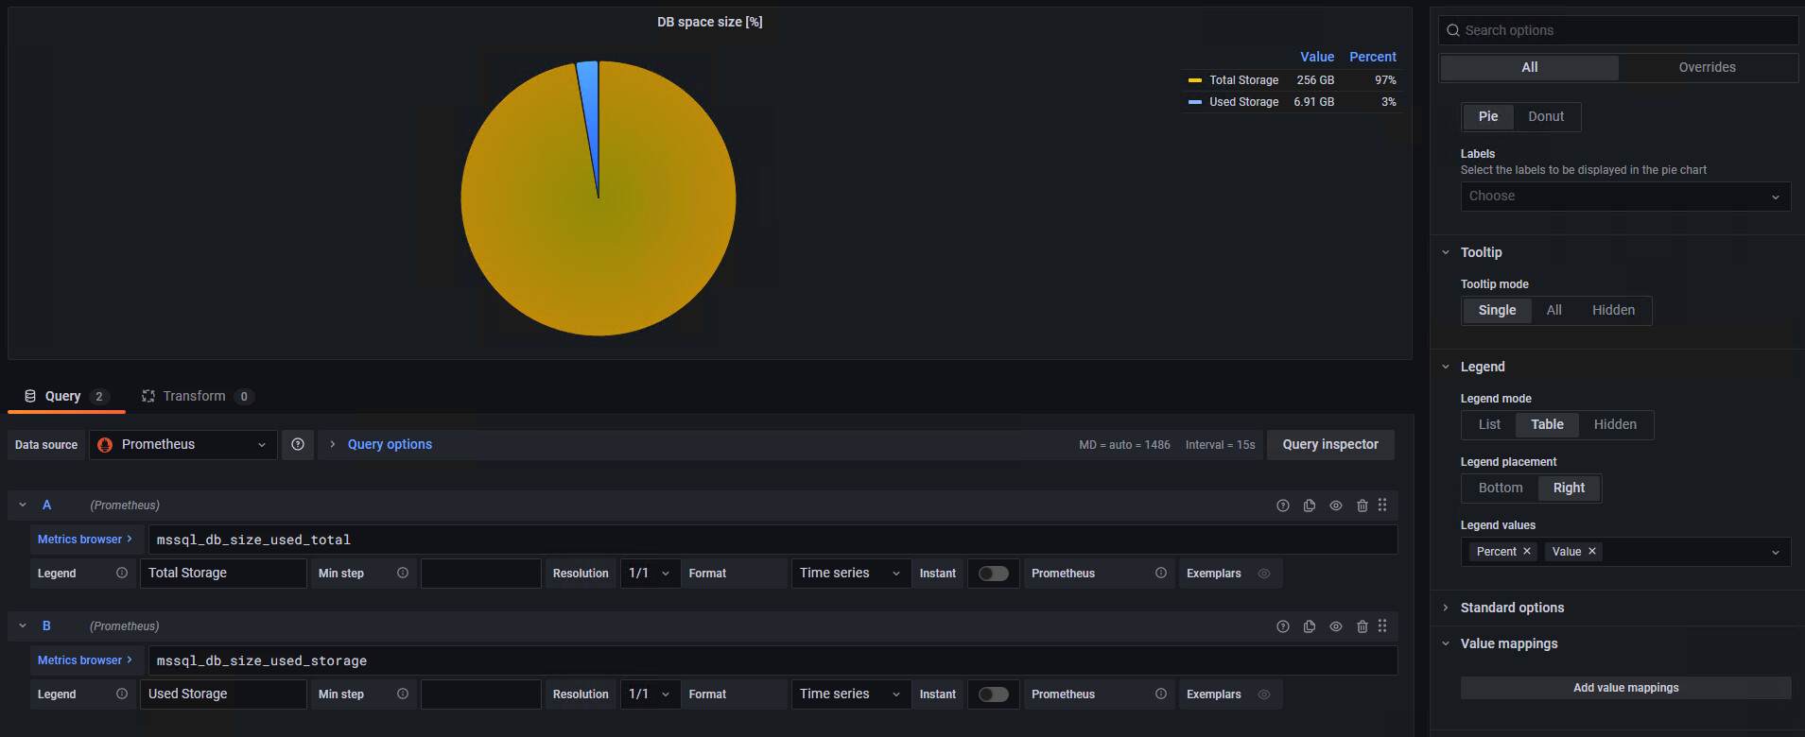The width and height of the screenshot is (1805, 737).
Task: Click data source help icon
Action: click(x=298, y=444)
